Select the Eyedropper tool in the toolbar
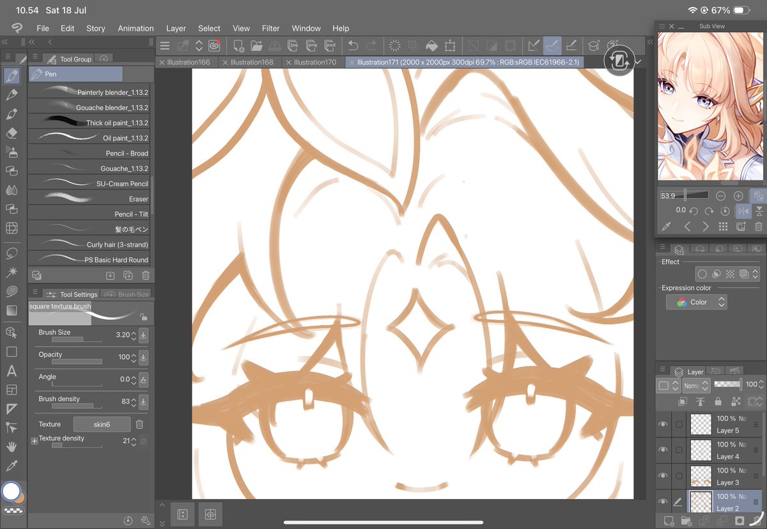 pos(12,466)
